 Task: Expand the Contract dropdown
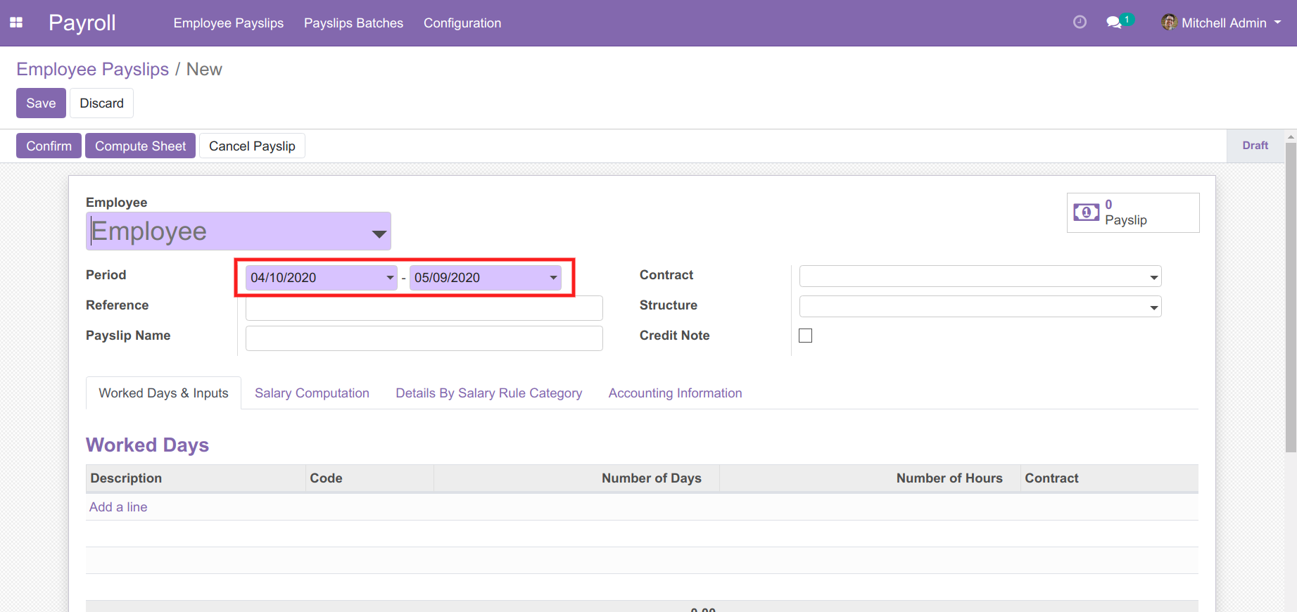1154,277
